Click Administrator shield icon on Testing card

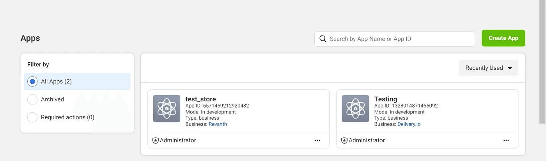point(344,140)
